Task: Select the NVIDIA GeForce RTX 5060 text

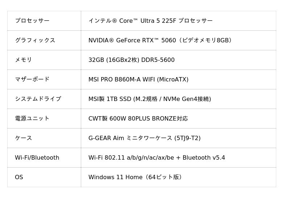Action: [x=132, y=41]
